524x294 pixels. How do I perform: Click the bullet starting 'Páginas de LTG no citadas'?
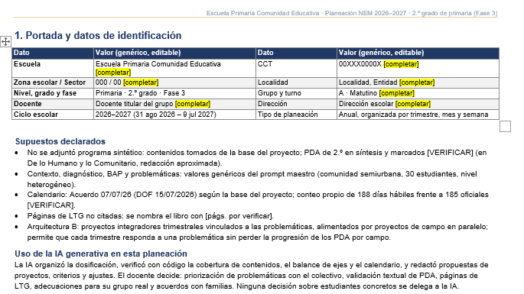(x=151, y=216)
